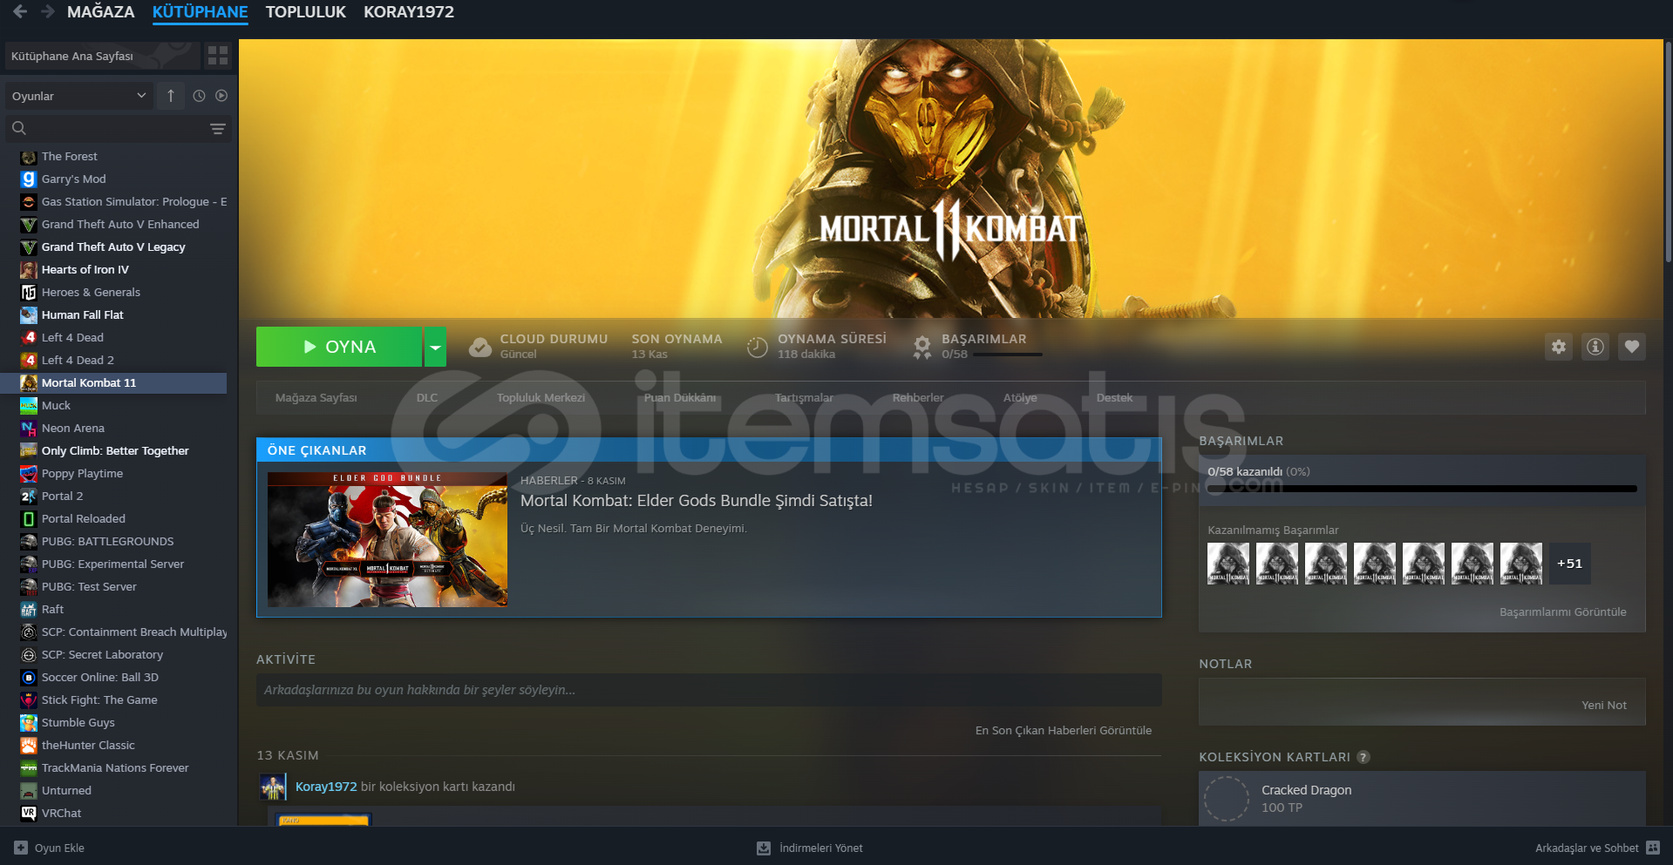Select Muck game icon
Viewport: 1673px width, 865px height.
tap(29, 406)
